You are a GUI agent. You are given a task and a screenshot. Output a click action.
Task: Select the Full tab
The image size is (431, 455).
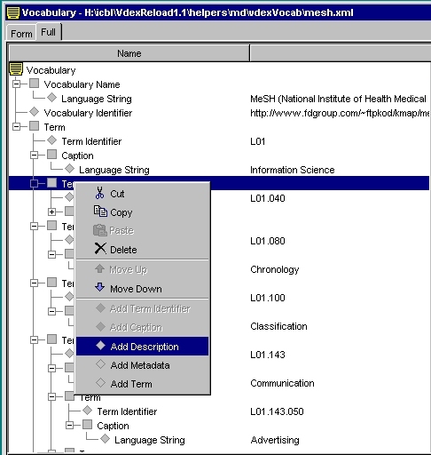(x=49, y=32)
